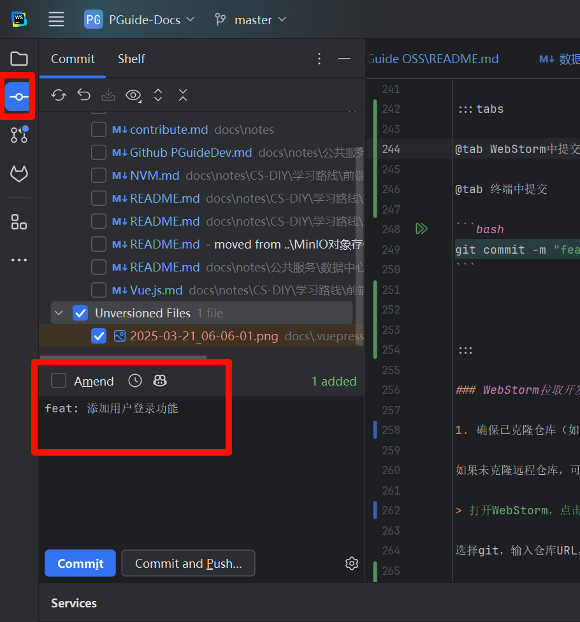Open the master branch dropdown

pos(250,20)
